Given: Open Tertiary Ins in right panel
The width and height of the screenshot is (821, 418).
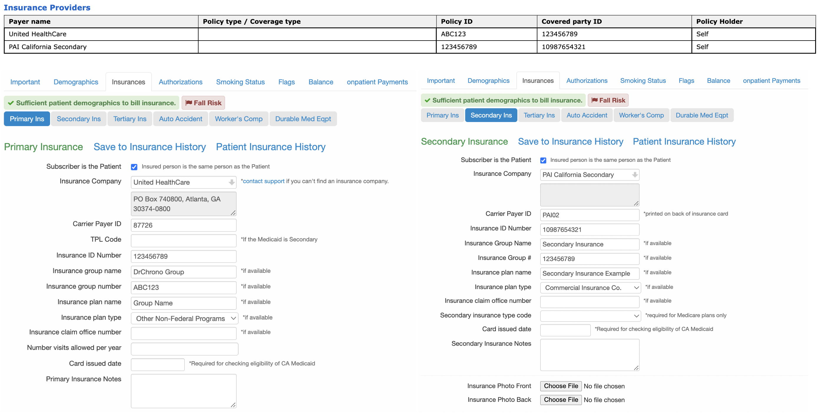Looking at the screenshot, I should tap(539, 116).
